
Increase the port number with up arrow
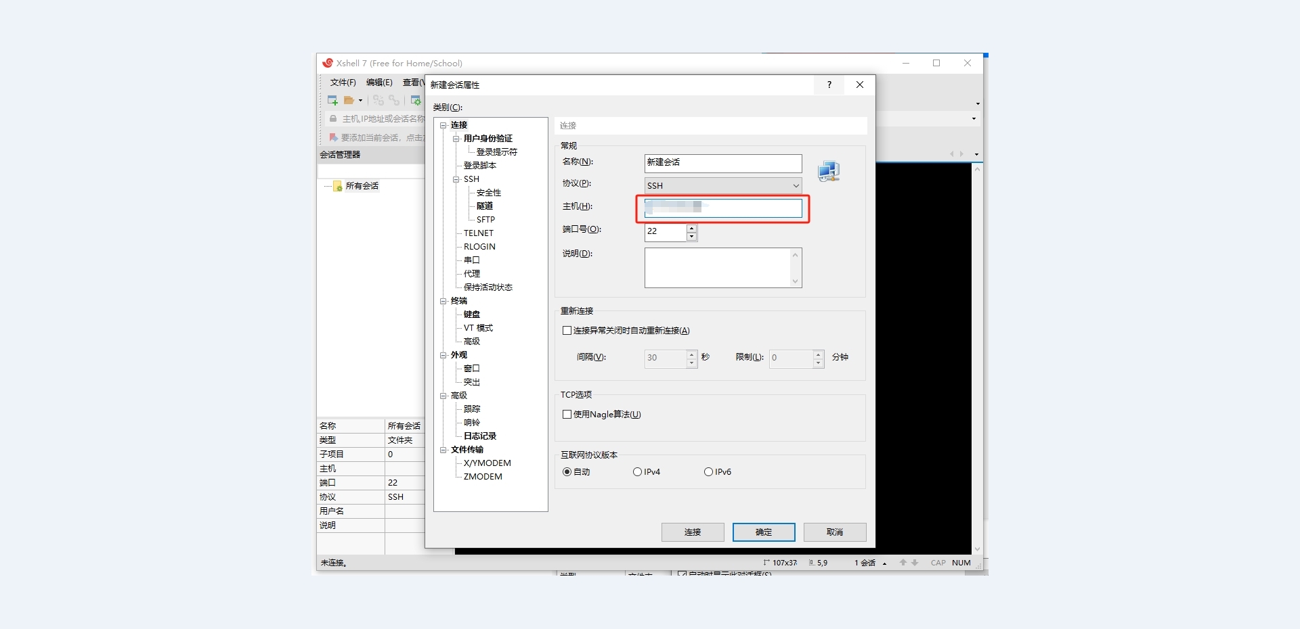point(691,228)
